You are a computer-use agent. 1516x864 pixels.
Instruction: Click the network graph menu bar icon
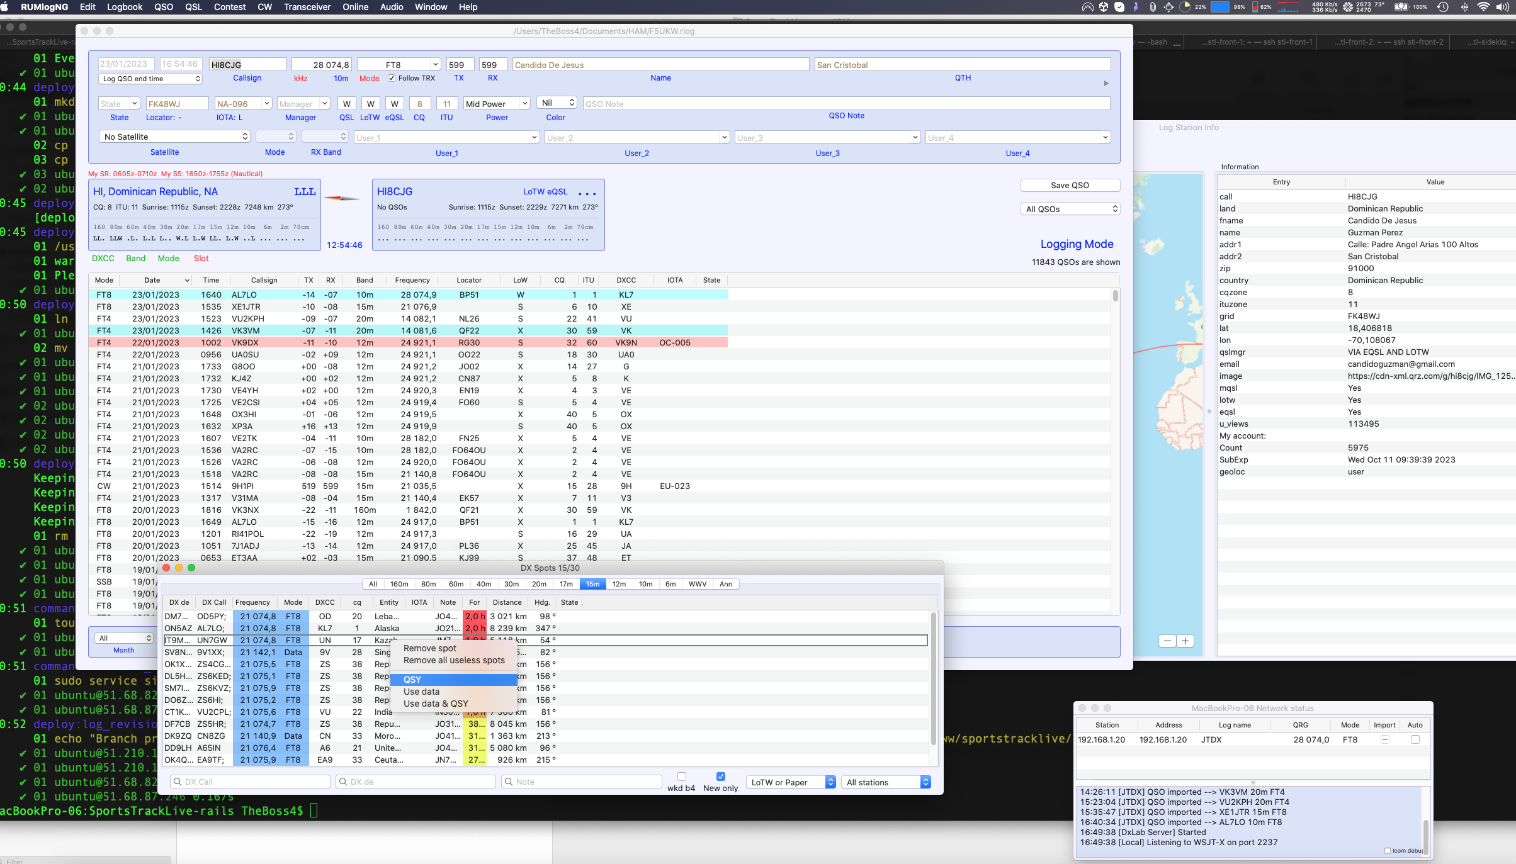click(1287, 7)
